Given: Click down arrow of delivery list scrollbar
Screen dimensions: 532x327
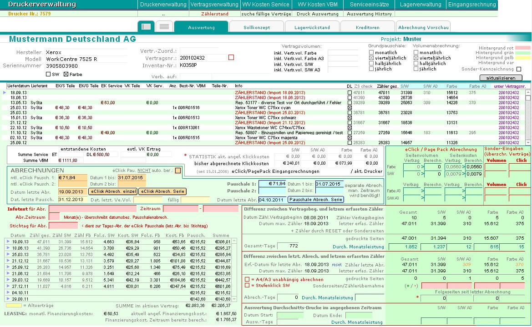Looking at the screenshot, I should 527,142.
